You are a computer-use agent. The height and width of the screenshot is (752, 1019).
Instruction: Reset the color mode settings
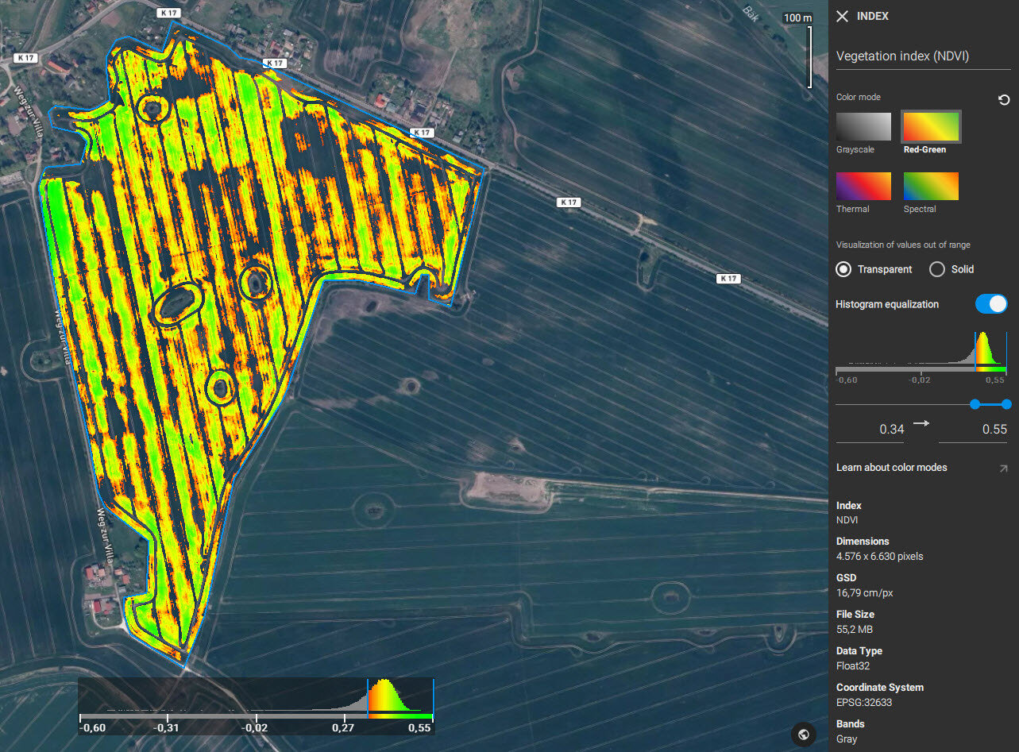tap(1004, 100)
